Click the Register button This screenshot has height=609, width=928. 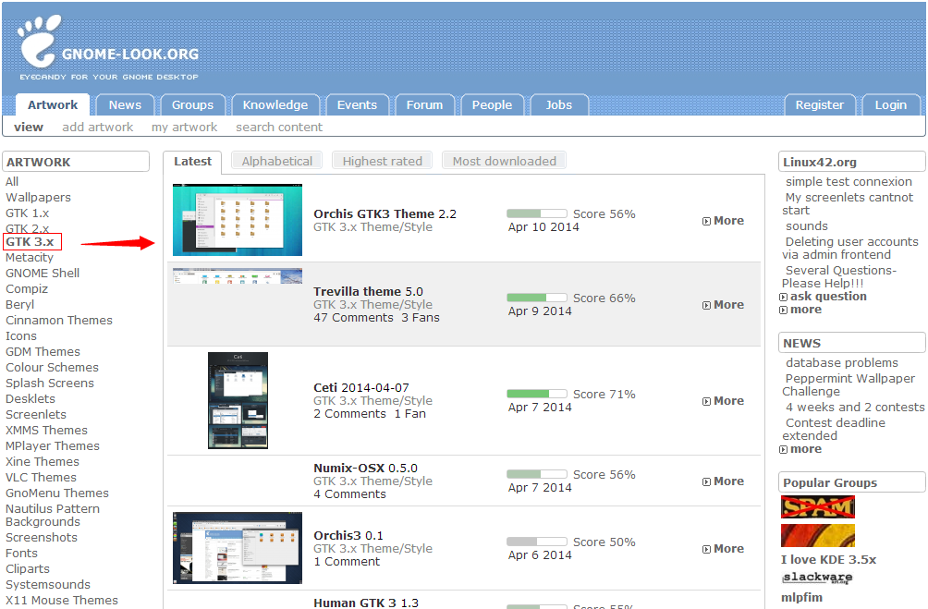pyautogui.click(x=819, y=104)
